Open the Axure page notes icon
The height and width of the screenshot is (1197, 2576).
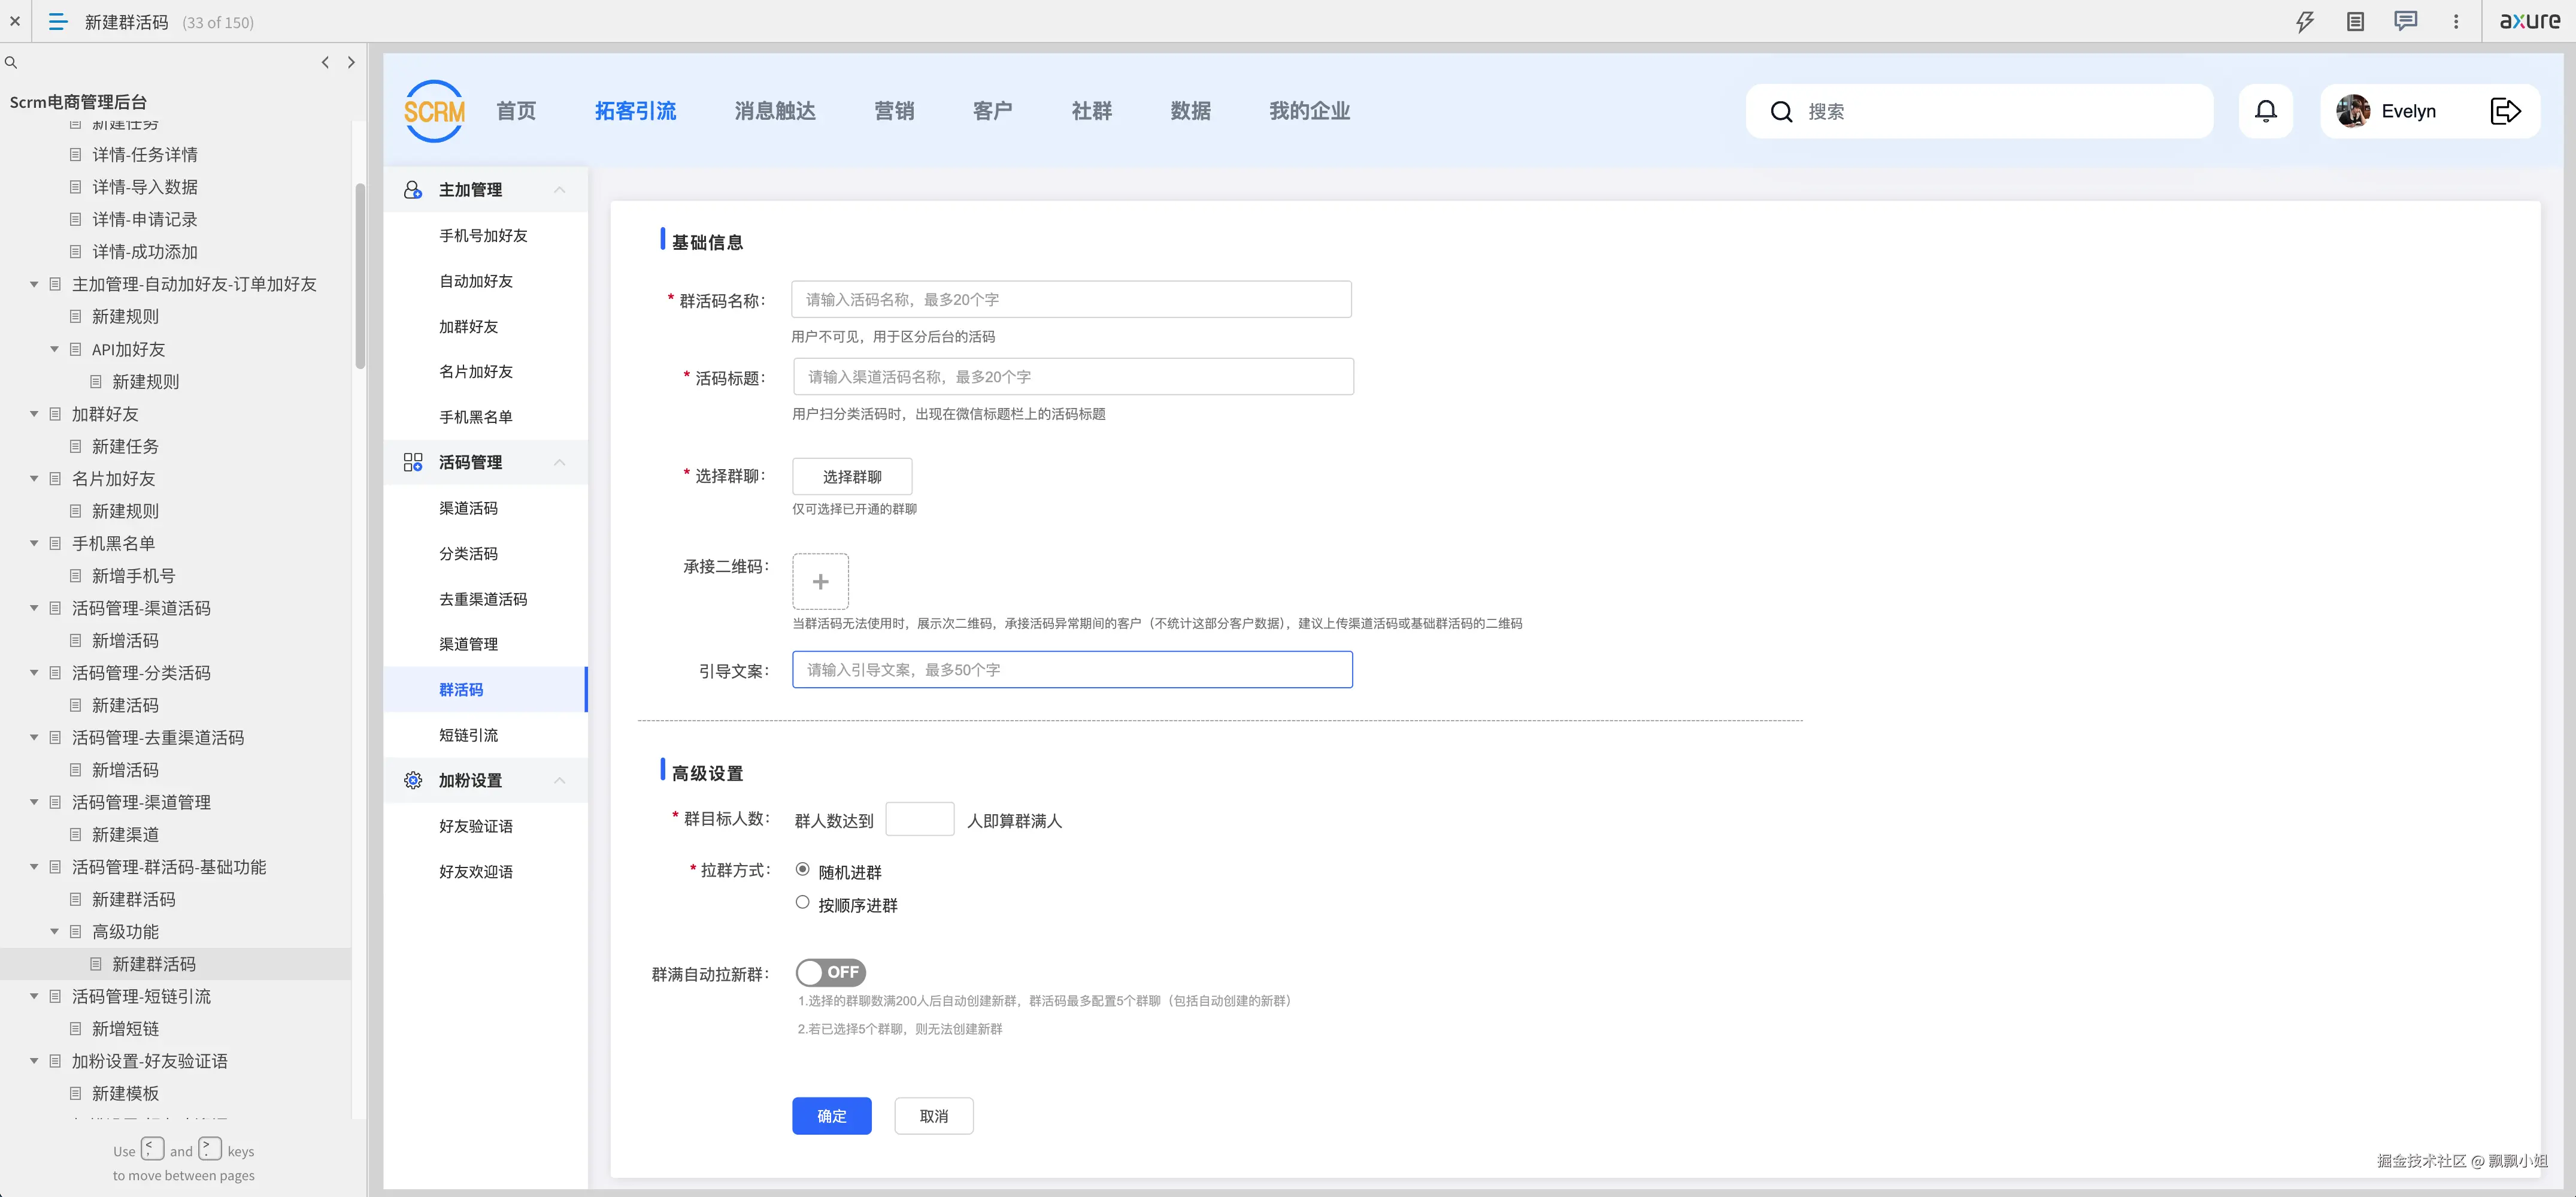coord(2355,21)
